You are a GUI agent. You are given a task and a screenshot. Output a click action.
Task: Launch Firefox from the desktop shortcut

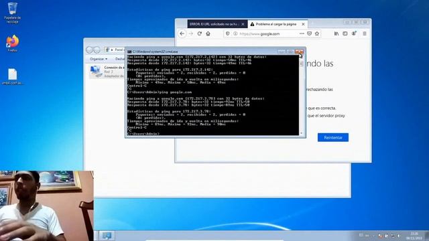point(12,43)
